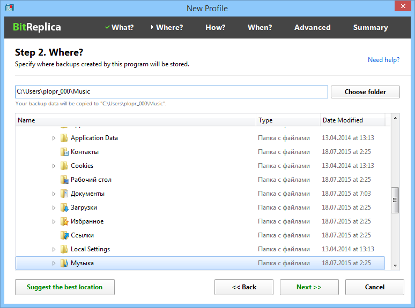Select the Избранное folder name
The width and height of the screenshot is (415, 308).
[87, 221]
